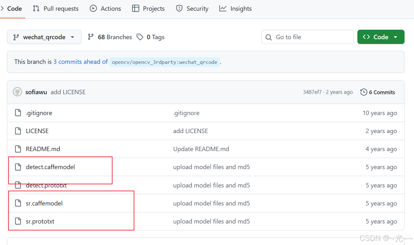Open the README.md file

(43, 149)
